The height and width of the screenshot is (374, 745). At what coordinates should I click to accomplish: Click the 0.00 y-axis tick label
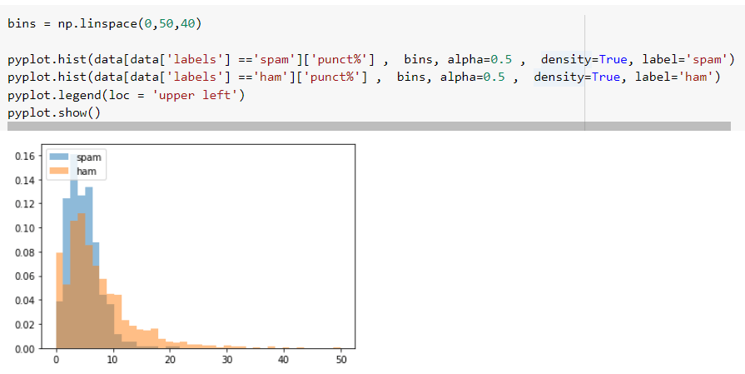click(25, 349)
